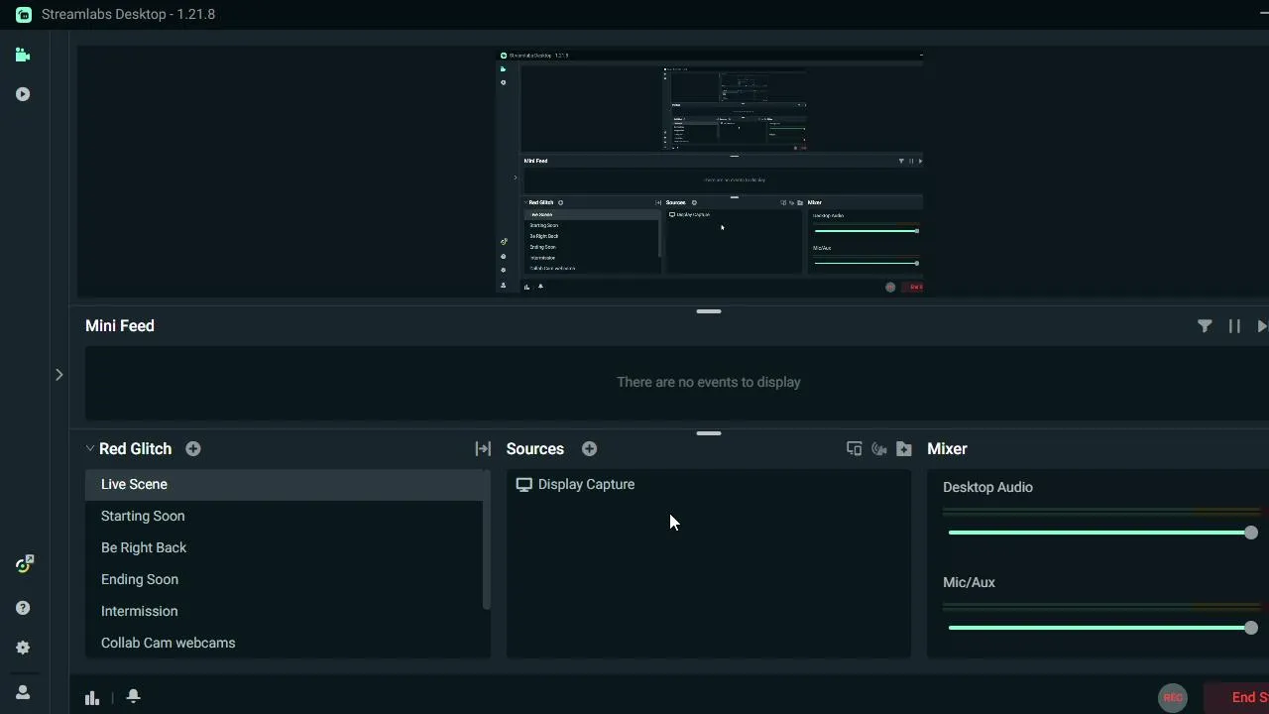Click the camera broadcast icon above Sources
The image size is (1269, 714).
tap(878, 449)
